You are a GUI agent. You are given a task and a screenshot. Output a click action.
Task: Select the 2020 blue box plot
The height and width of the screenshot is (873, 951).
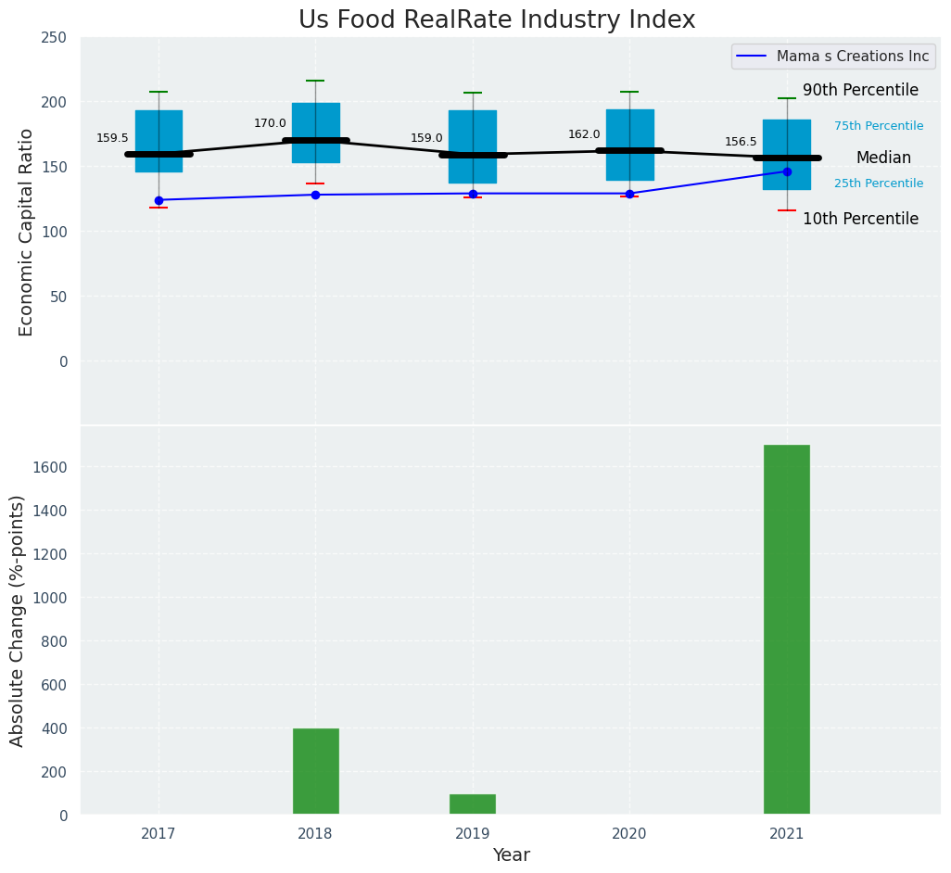pos(629,130)
